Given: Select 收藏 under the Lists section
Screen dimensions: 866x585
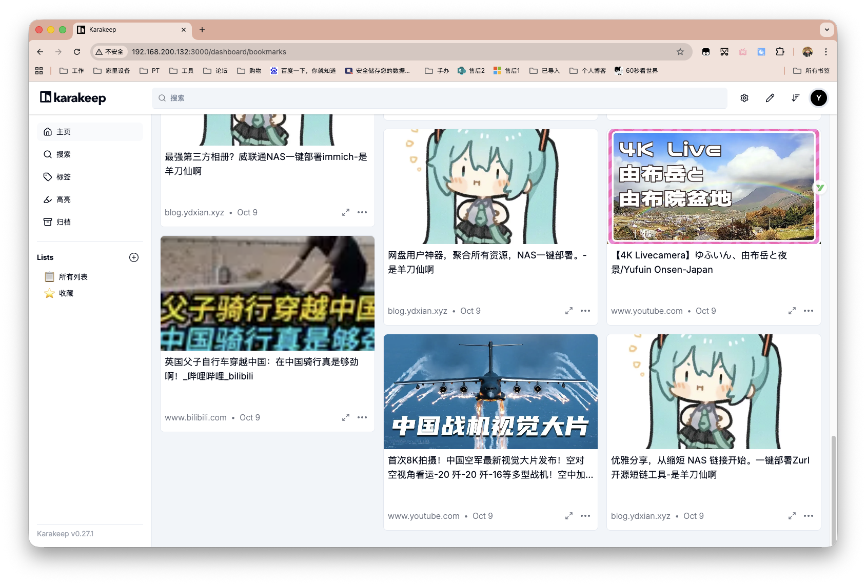Looking at the screenshot, I should pos(66,293).
